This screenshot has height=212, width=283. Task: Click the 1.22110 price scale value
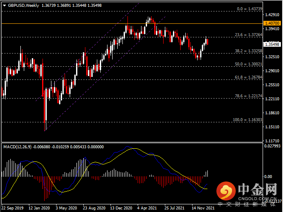(x=272, y=99)
